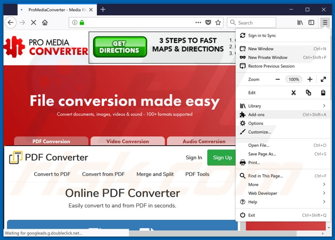Cut selection with scissors icon
The image size is (335, 240).
click(x=293, y=93)
